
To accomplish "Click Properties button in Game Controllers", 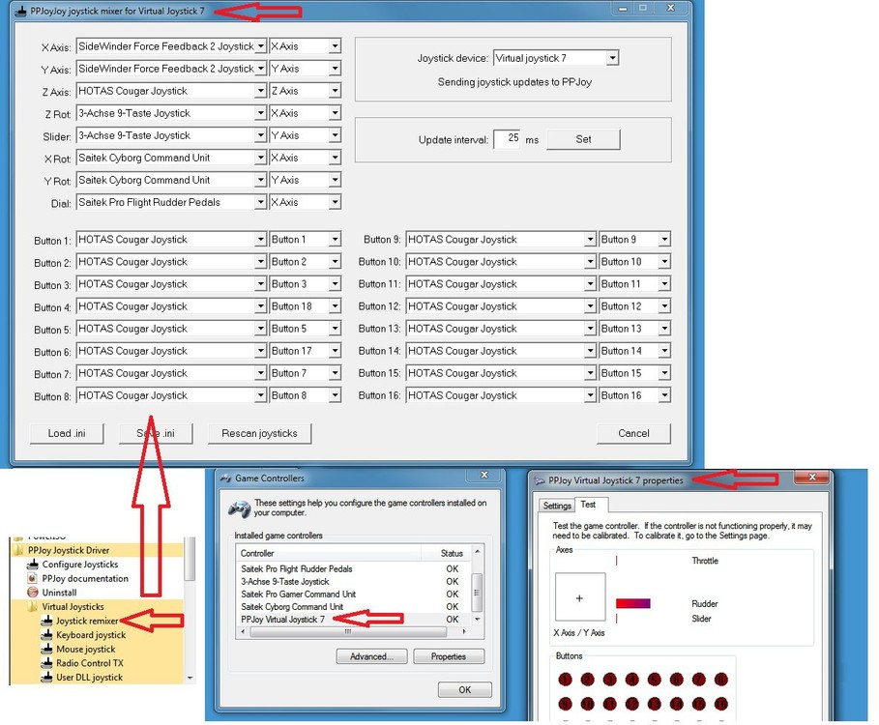I will (449, 656).
